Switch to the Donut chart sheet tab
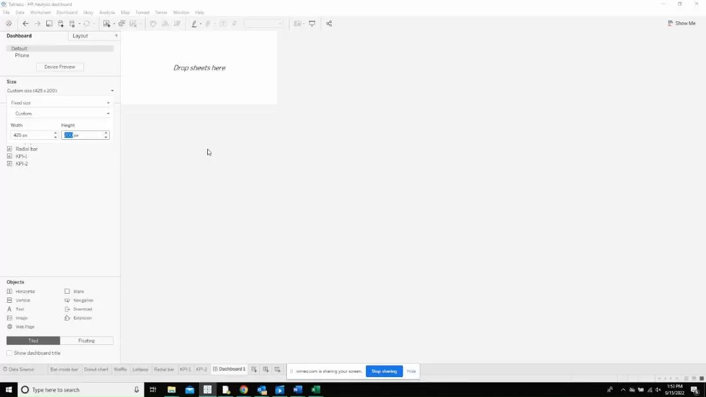 [96, 369]
